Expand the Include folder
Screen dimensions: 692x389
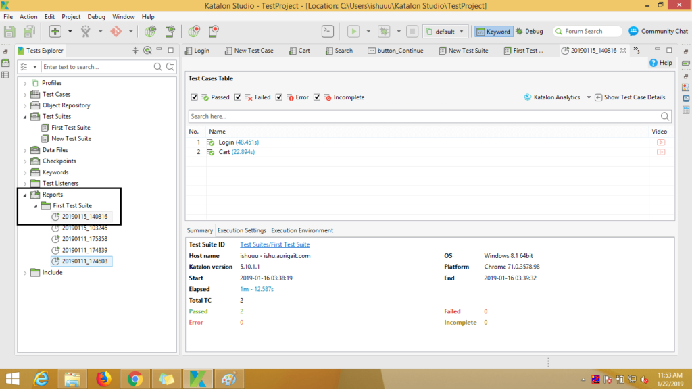click(x=25, y=273)
